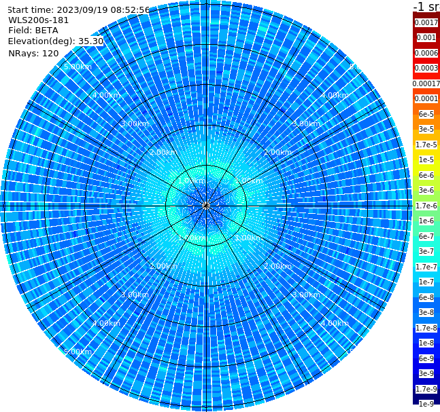The image size is (440, 412).
Task: Click the 6e-9 colorbar label
Action: pos(426,358)
